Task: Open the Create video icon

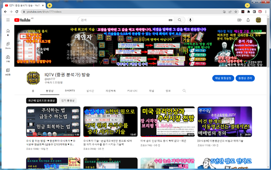Action: [x=239, y=20]
